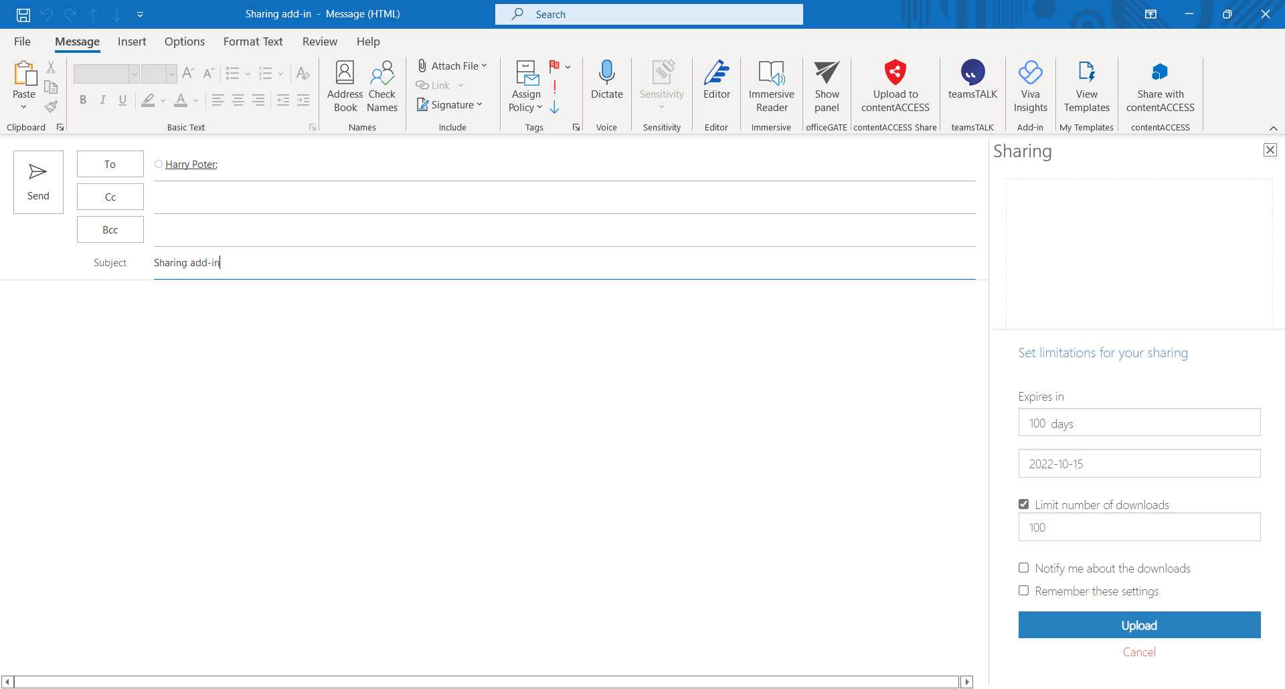
Task: Click the expiry date field 2022-10-15
Action: pyautogui.click(x=1139, y=464)
